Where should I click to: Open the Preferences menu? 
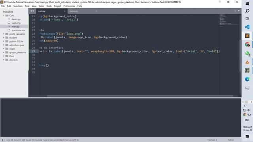(69, 6)
